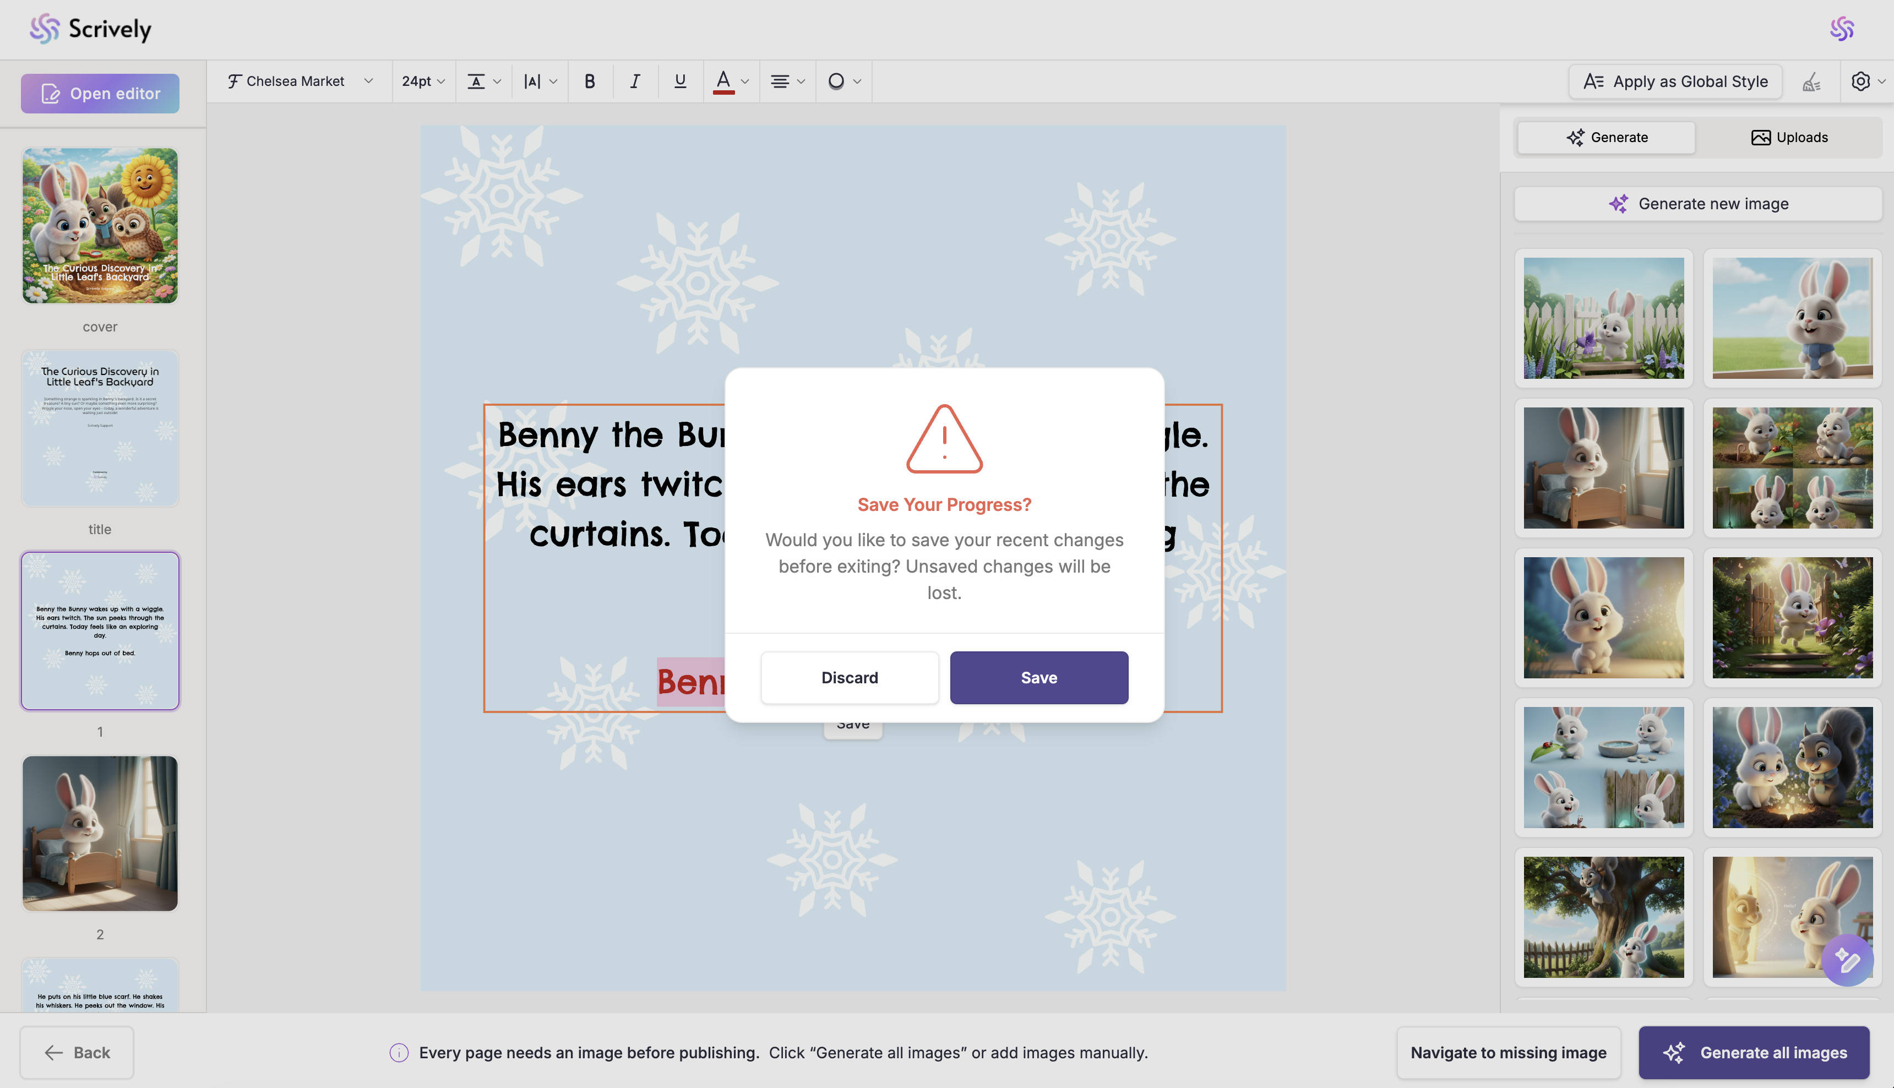Screen dimensions: 1894x1088
Task: Click Save in the dialog
Action: (x=1038, y=677)
